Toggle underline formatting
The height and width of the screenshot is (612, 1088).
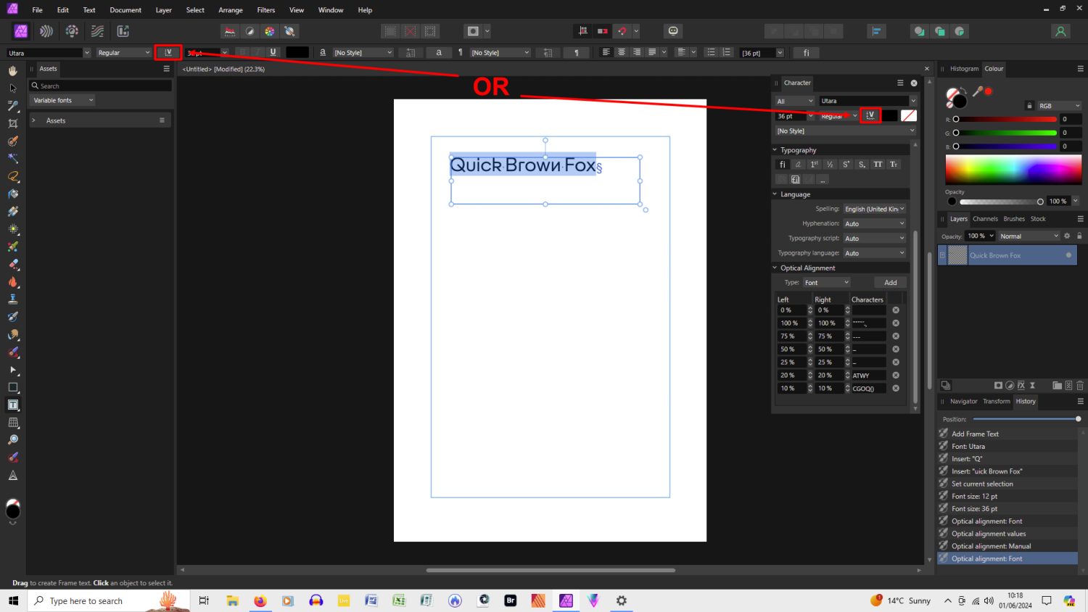point(273,52)
